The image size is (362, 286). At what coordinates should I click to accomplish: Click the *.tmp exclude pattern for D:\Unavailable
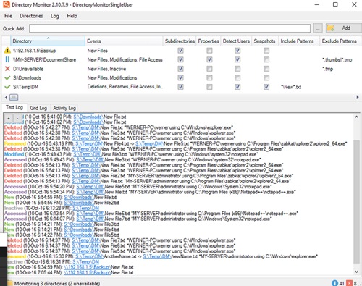(x=327, y=69)
